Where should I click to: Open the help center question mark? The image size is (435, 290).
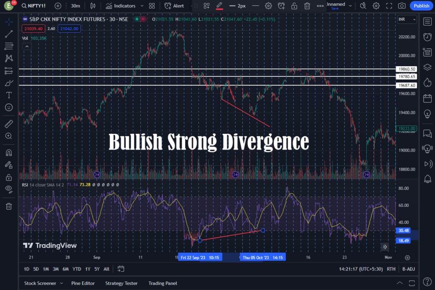coord(427,282)
